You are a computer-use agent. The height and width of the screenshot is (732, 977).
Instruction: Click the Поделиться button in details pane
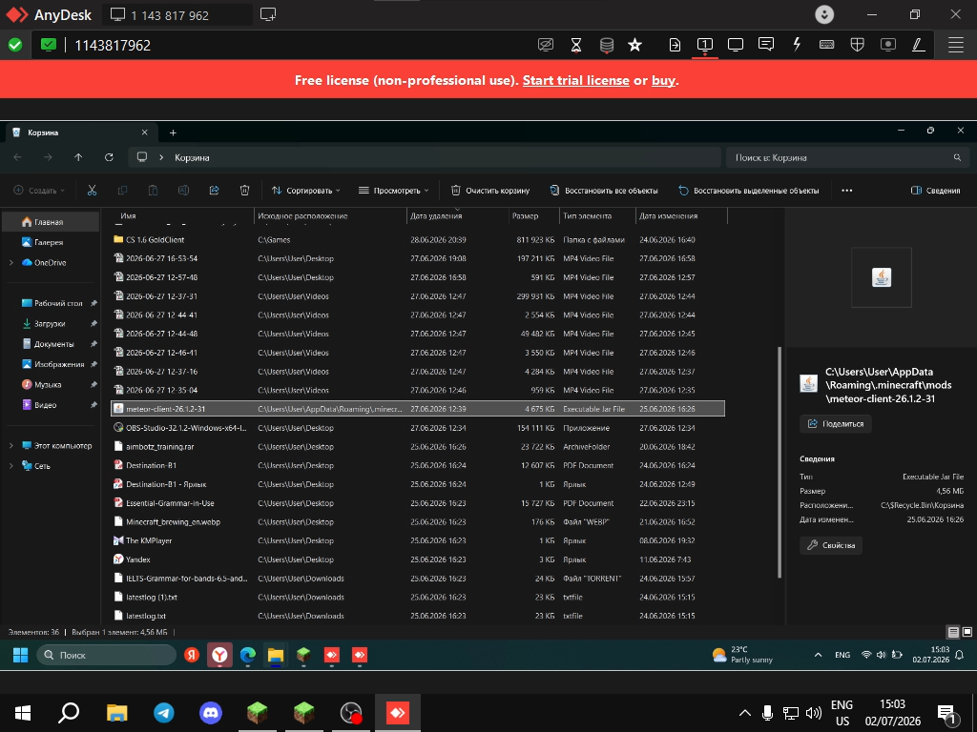836,424
